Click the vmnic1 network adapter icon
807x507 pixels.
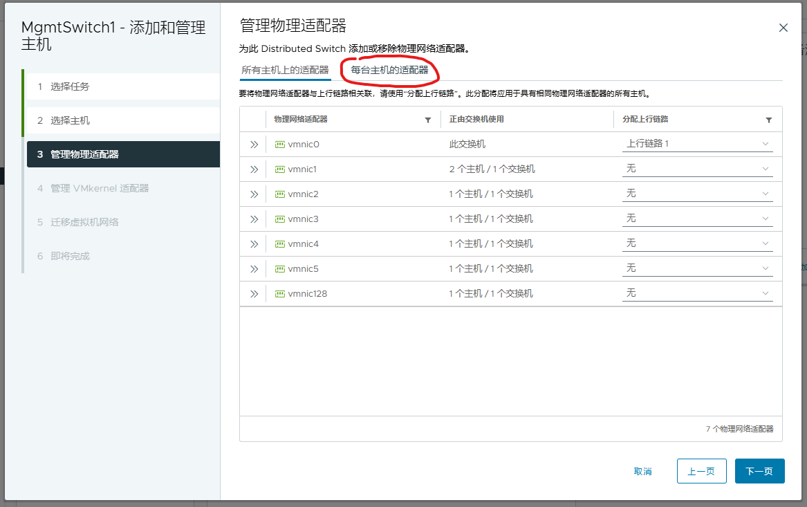[280, 169]
